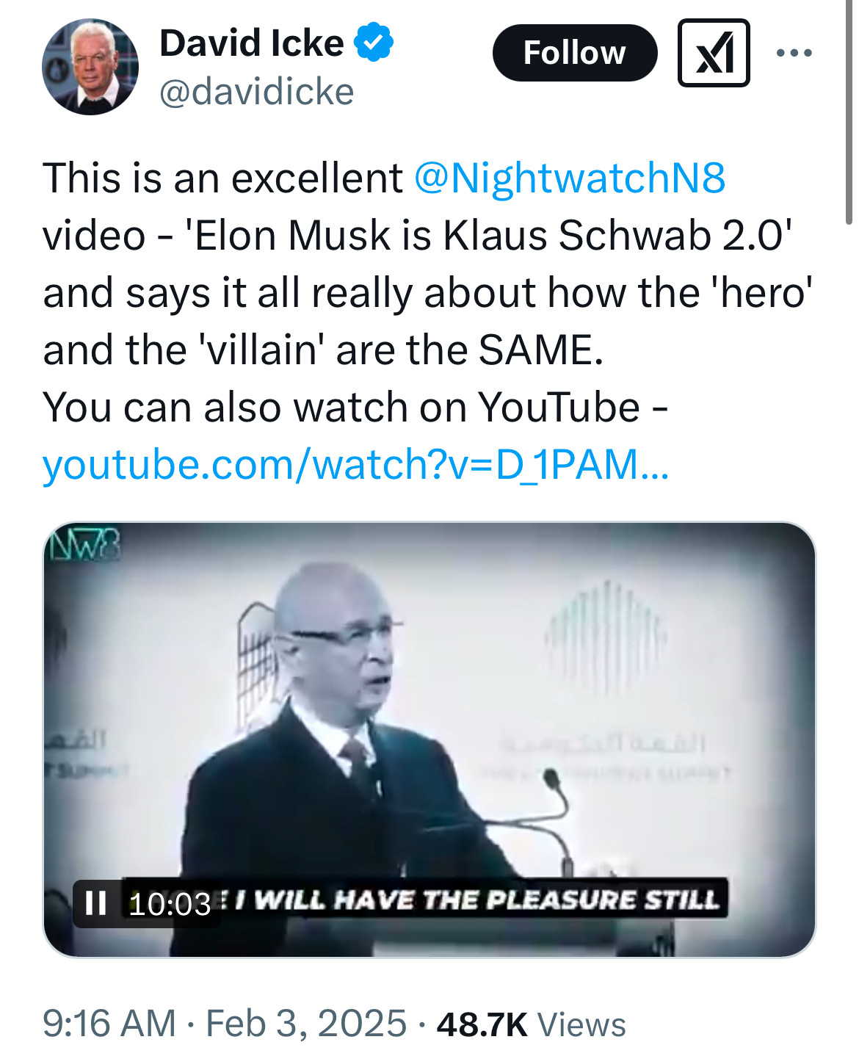Click the 48.7K Views count

(x=531, y=1024)
